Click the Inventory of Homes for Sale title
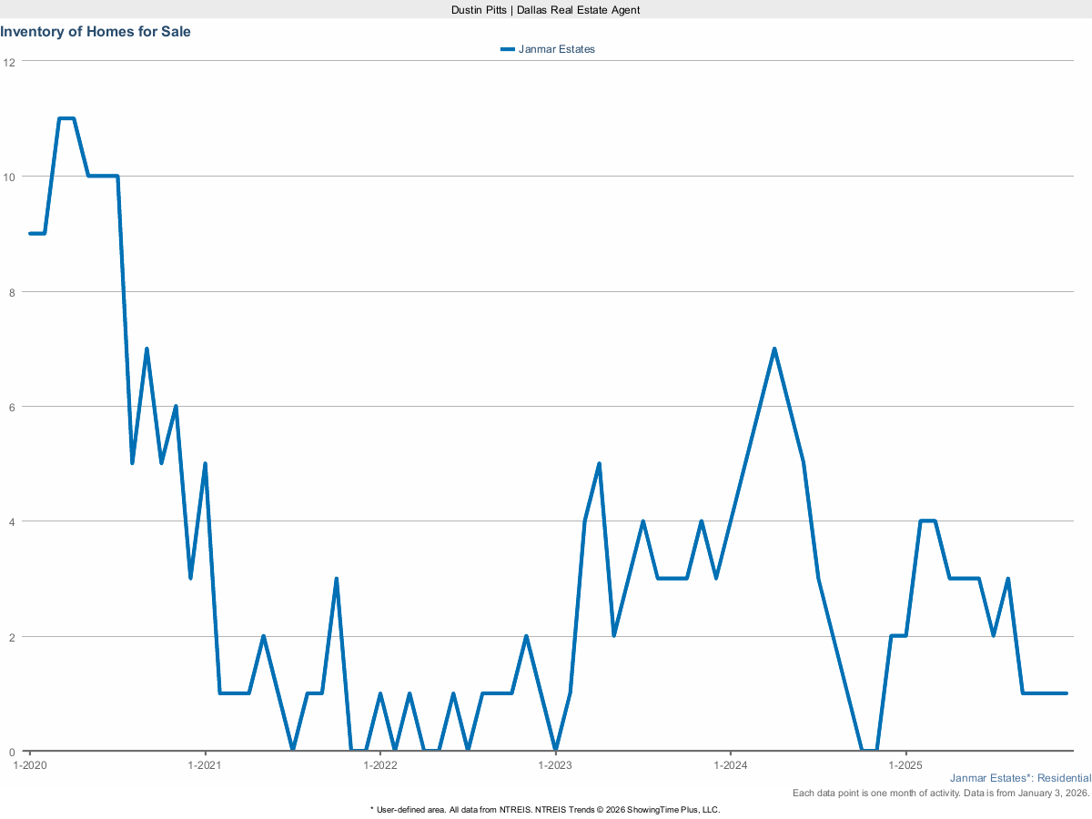1092x819 pixels. pyautogui.click(x=96, y=31)
